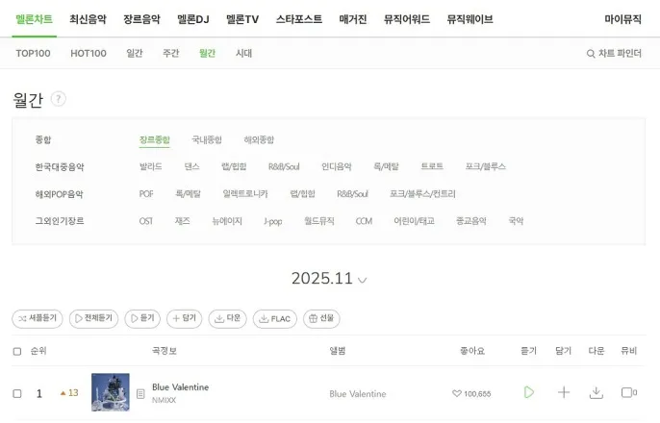The image size is (660, 423).
Task: Filter Korean music by 랩/힙합
Action: point(234,166)
